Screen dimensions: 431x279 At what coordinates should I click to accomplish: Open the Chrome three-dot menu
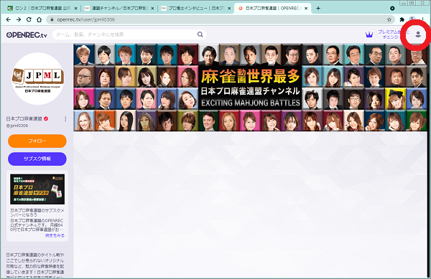click(423, 19)
